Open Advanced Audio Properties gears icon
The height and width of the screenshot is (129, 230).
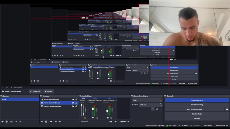(116, 121)
